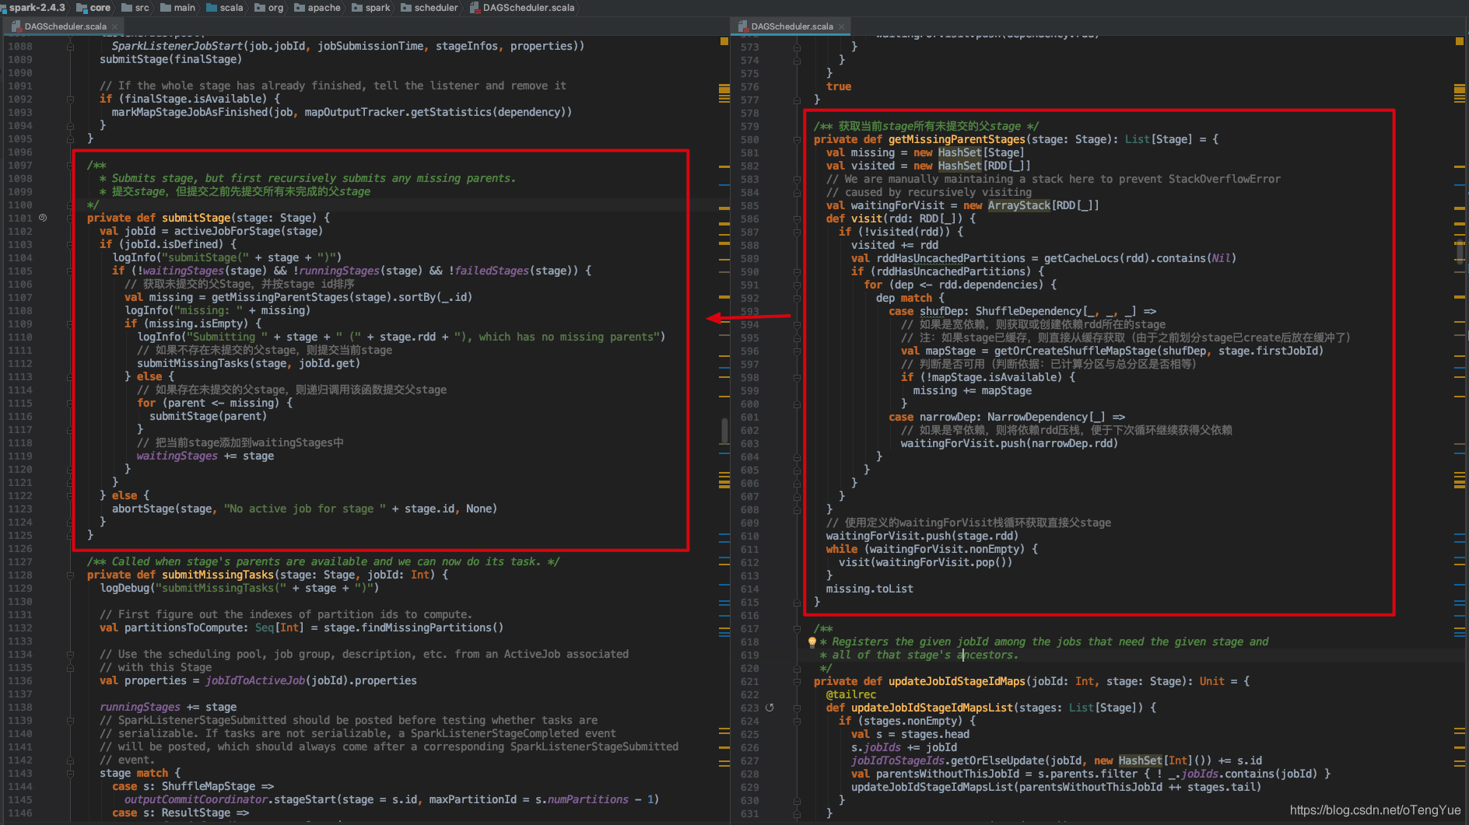Fold the stage match block on line 1143
The height and width of the screenshot is (825, 1469).
[70, 773]
